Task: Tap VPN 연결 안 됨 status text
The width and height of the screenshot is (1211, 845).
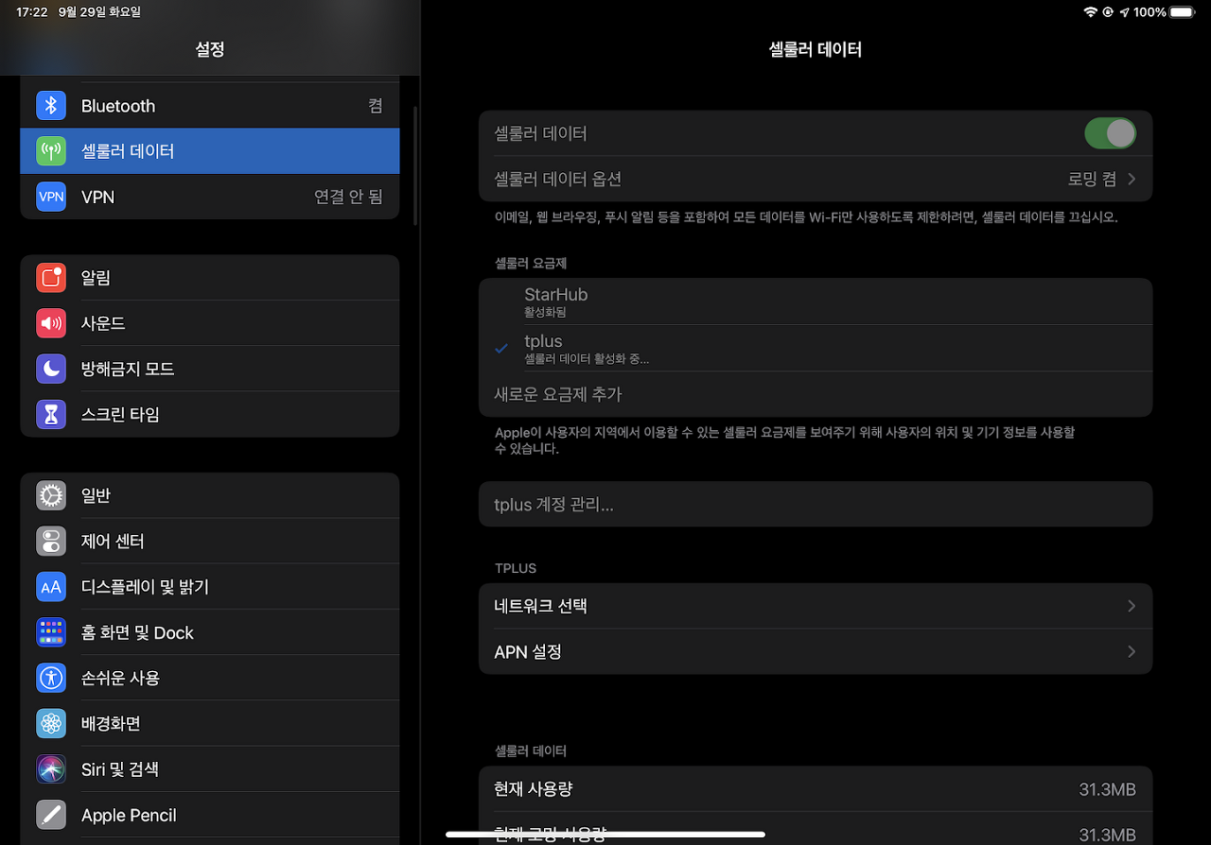Action: point(348,197)
